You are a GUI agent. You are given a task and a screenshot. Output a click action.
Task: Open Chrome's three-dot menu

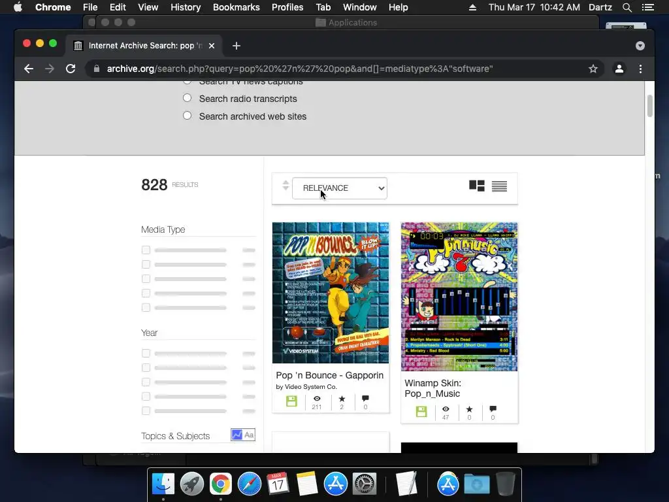pyautogui.click(x=640, y=69)
